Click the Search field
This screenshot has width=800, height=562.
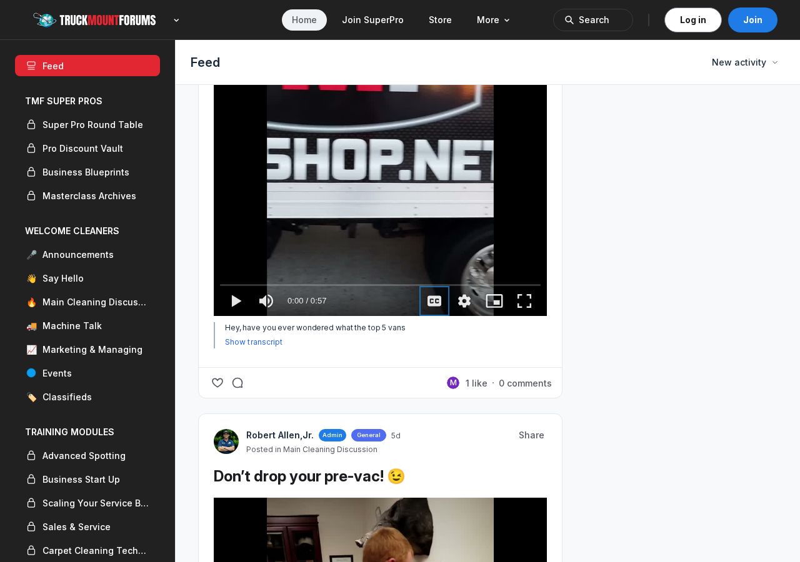click(593, 20)
